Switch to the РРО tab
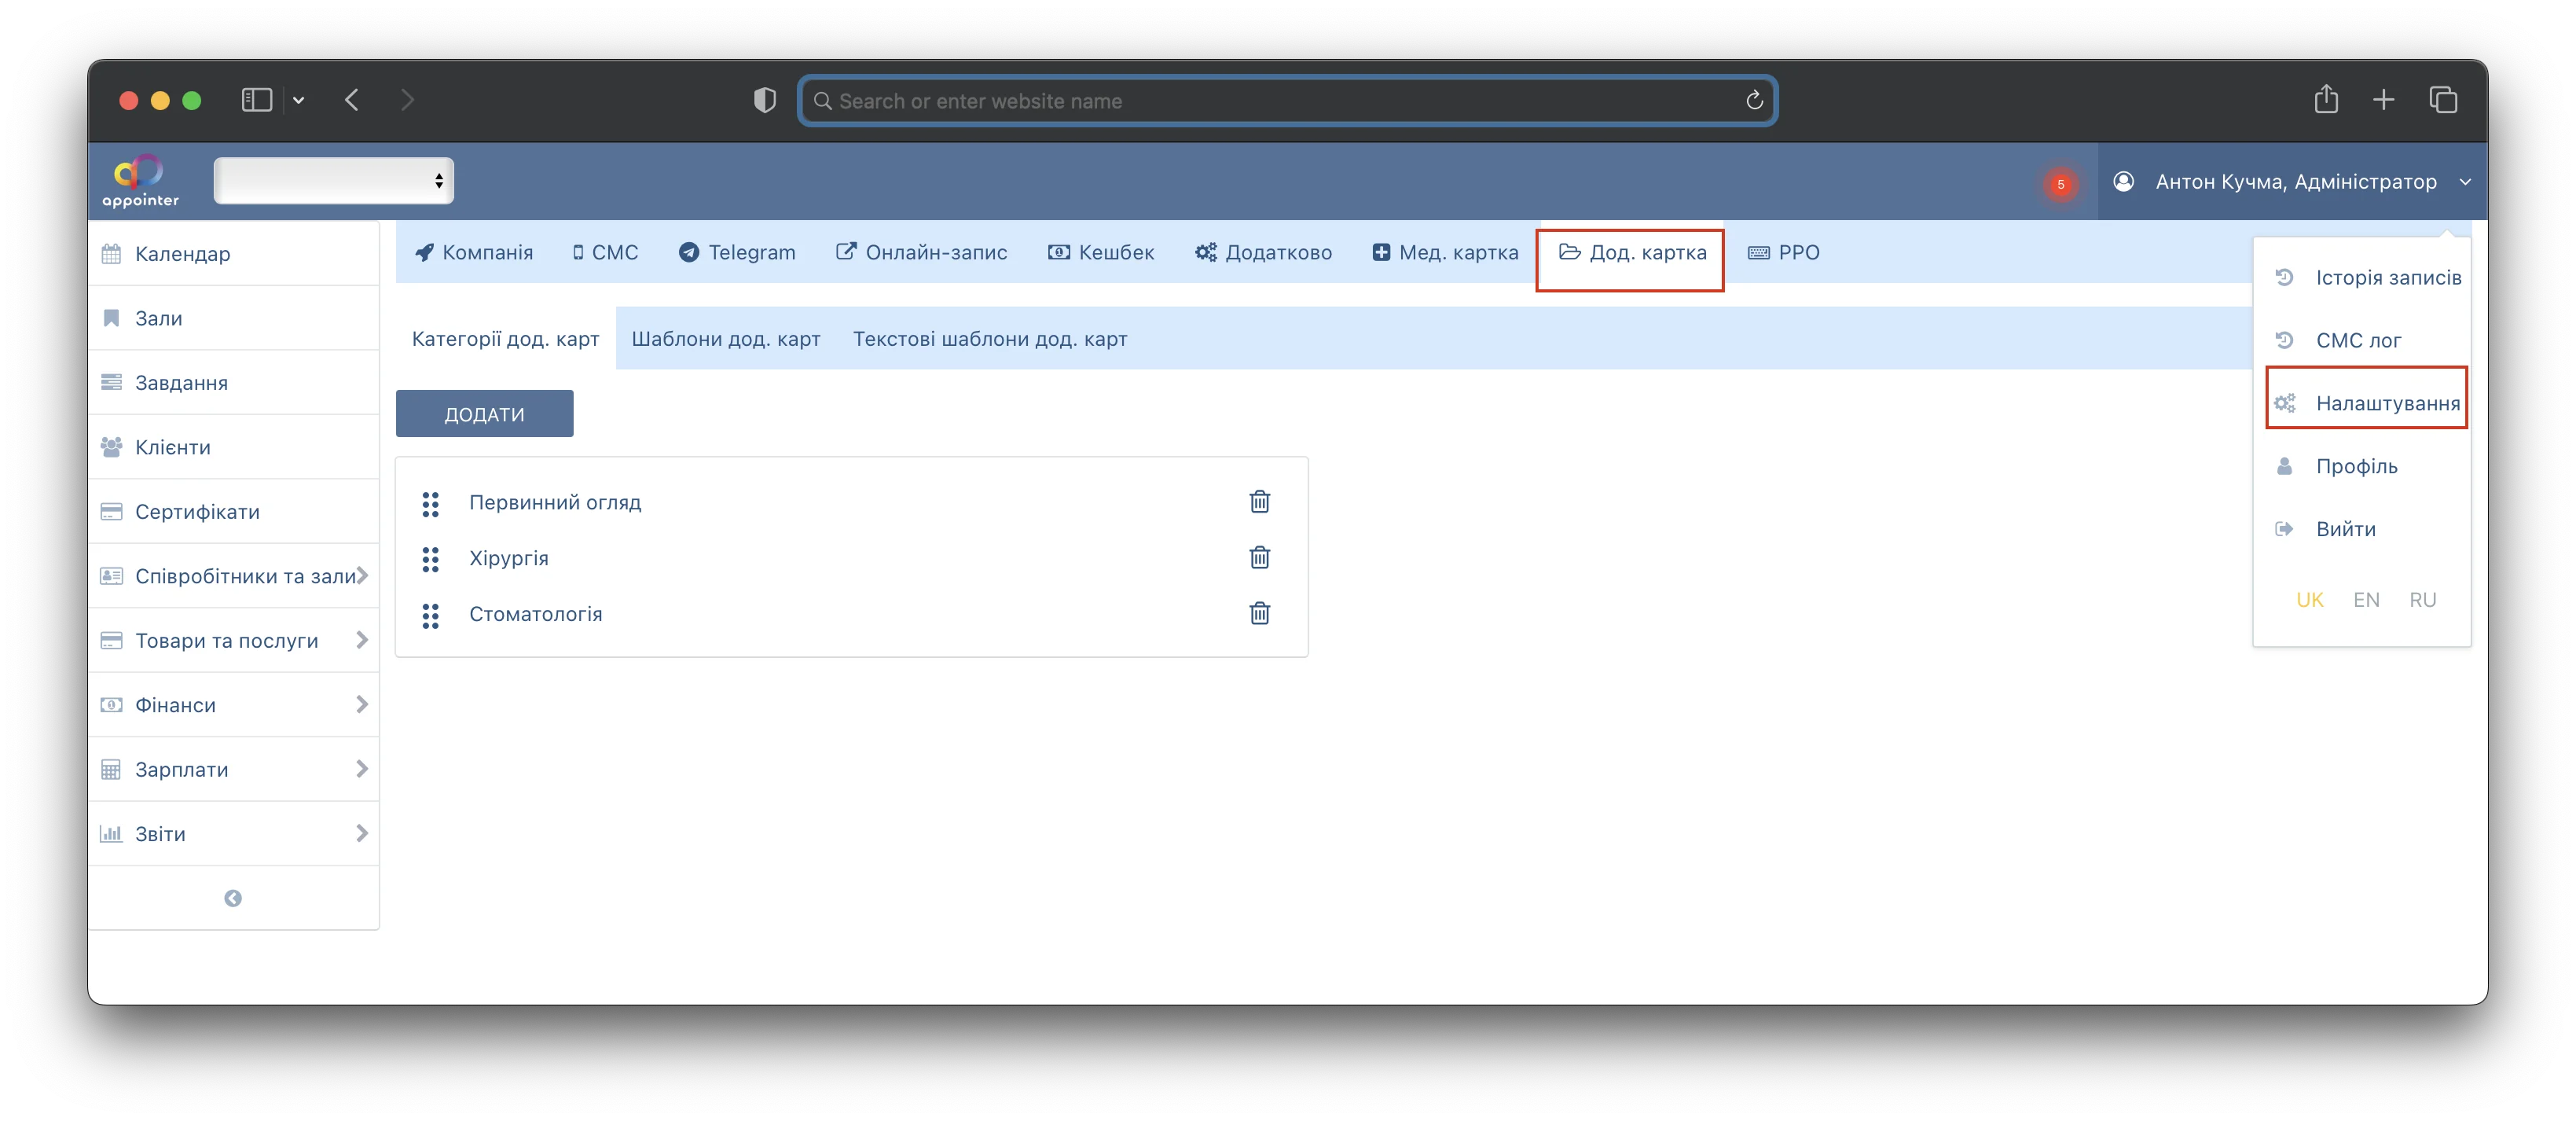This screenshot has height=1121, width=2576. pyautogui.click(x=1784, y=252)
